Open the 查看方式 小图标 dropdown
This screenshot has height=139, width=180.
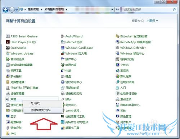(x=152, y=21)
